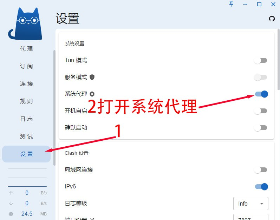Enable the 静默启动 toggle
Screen dimensions: 280x220
261,128
